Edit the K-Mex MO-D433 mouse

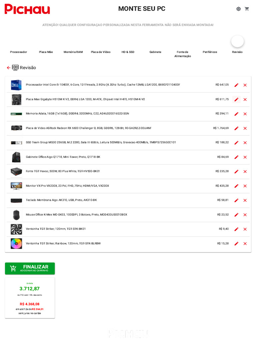[x=236, y=215]
